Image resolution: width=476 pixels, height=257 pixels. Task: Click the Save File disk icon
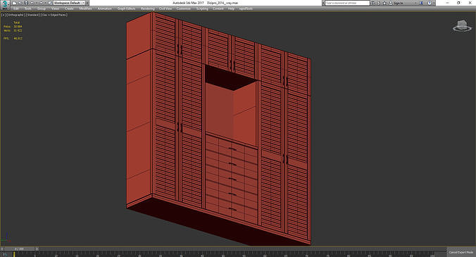point(27,3)
